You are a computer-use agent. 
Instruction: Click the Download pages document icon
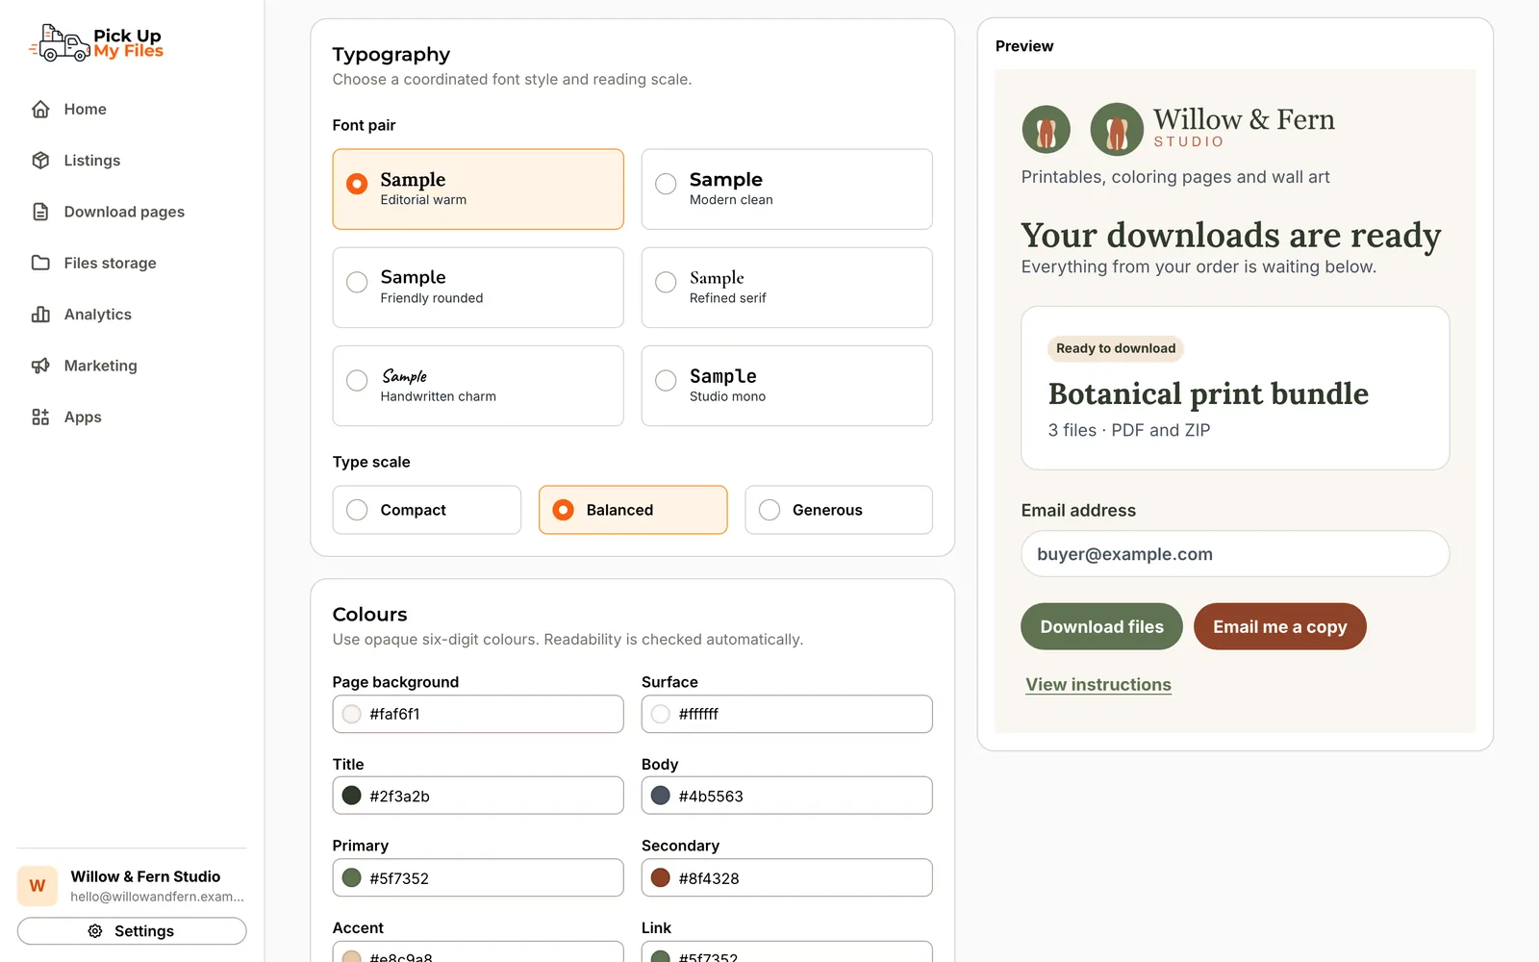pyautogui.click(x=40, y=212)
